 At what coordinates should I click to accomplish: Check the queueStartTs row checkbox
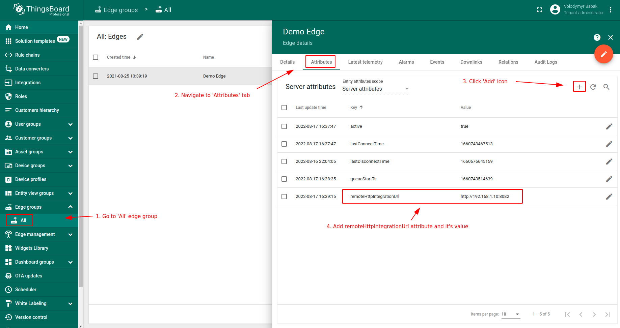pyautogui.click(x=284, y=179)
